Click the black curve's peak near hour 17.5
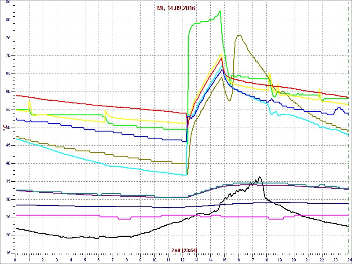The width and height of the screenshot is (352, 264). pos(260,177)
